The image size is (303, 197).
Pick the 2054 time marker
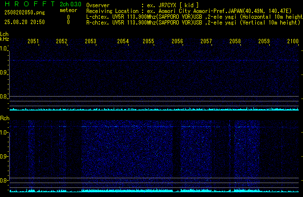123,41
